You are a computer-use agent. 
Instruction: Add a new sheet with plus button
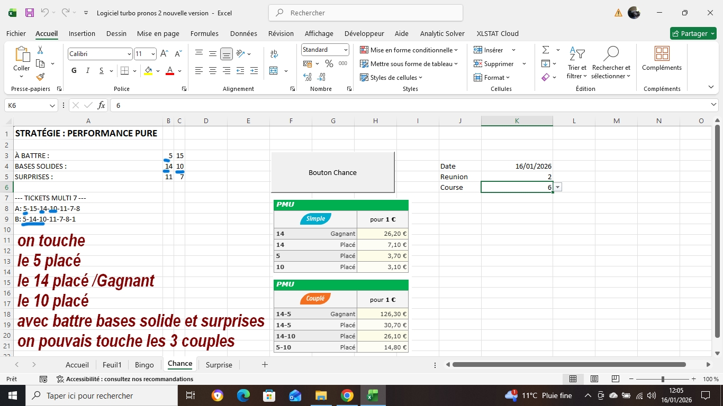(x=265, y=365)
